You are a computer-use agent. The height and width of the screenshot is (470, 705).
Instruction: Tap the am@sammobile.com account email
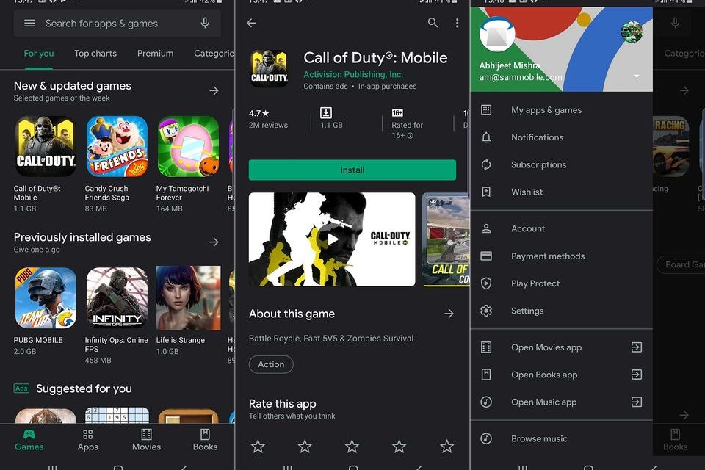pyautogui.click(x=521, y=77)
